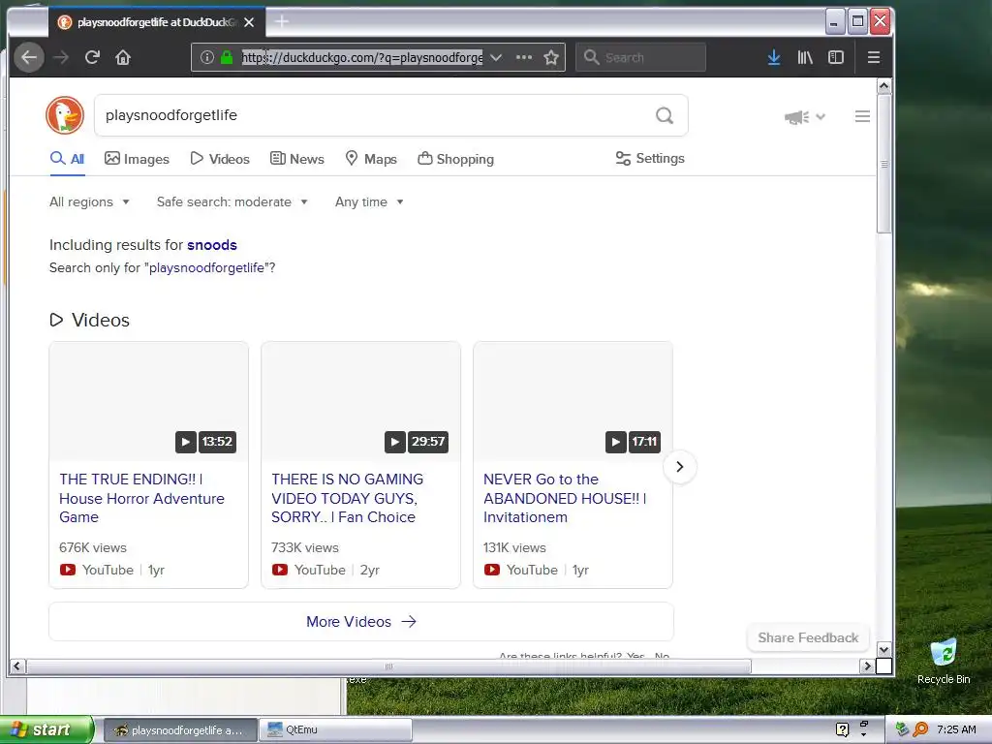Click the 733K views text
The height and width of the screenshot is (744, 992).
tap(305, 548)
